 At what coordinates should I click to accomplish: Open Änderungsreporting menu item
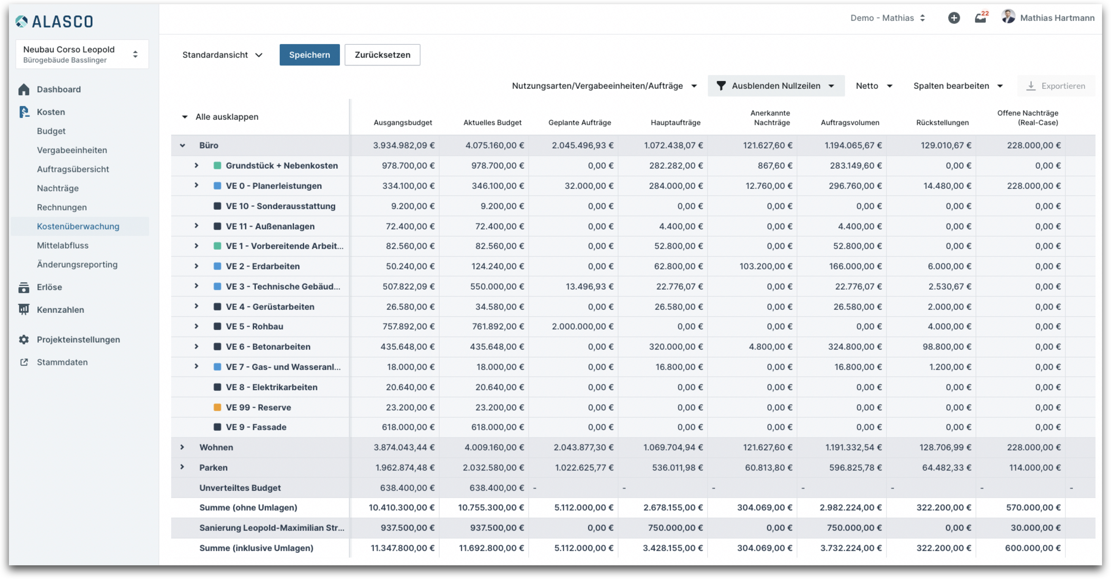coord(77,264)
